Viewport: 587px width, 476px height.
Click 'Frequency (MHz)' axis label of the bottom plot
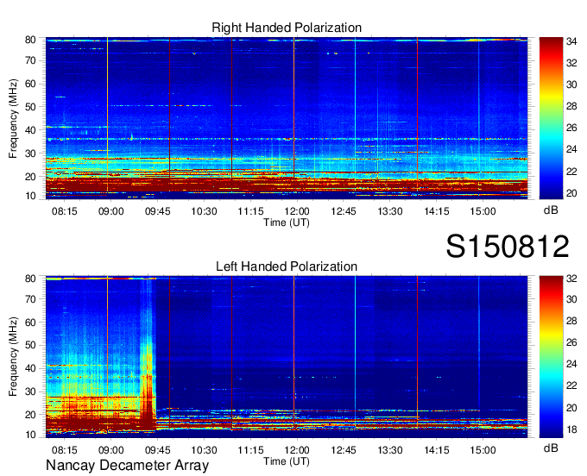pos(13,357)
